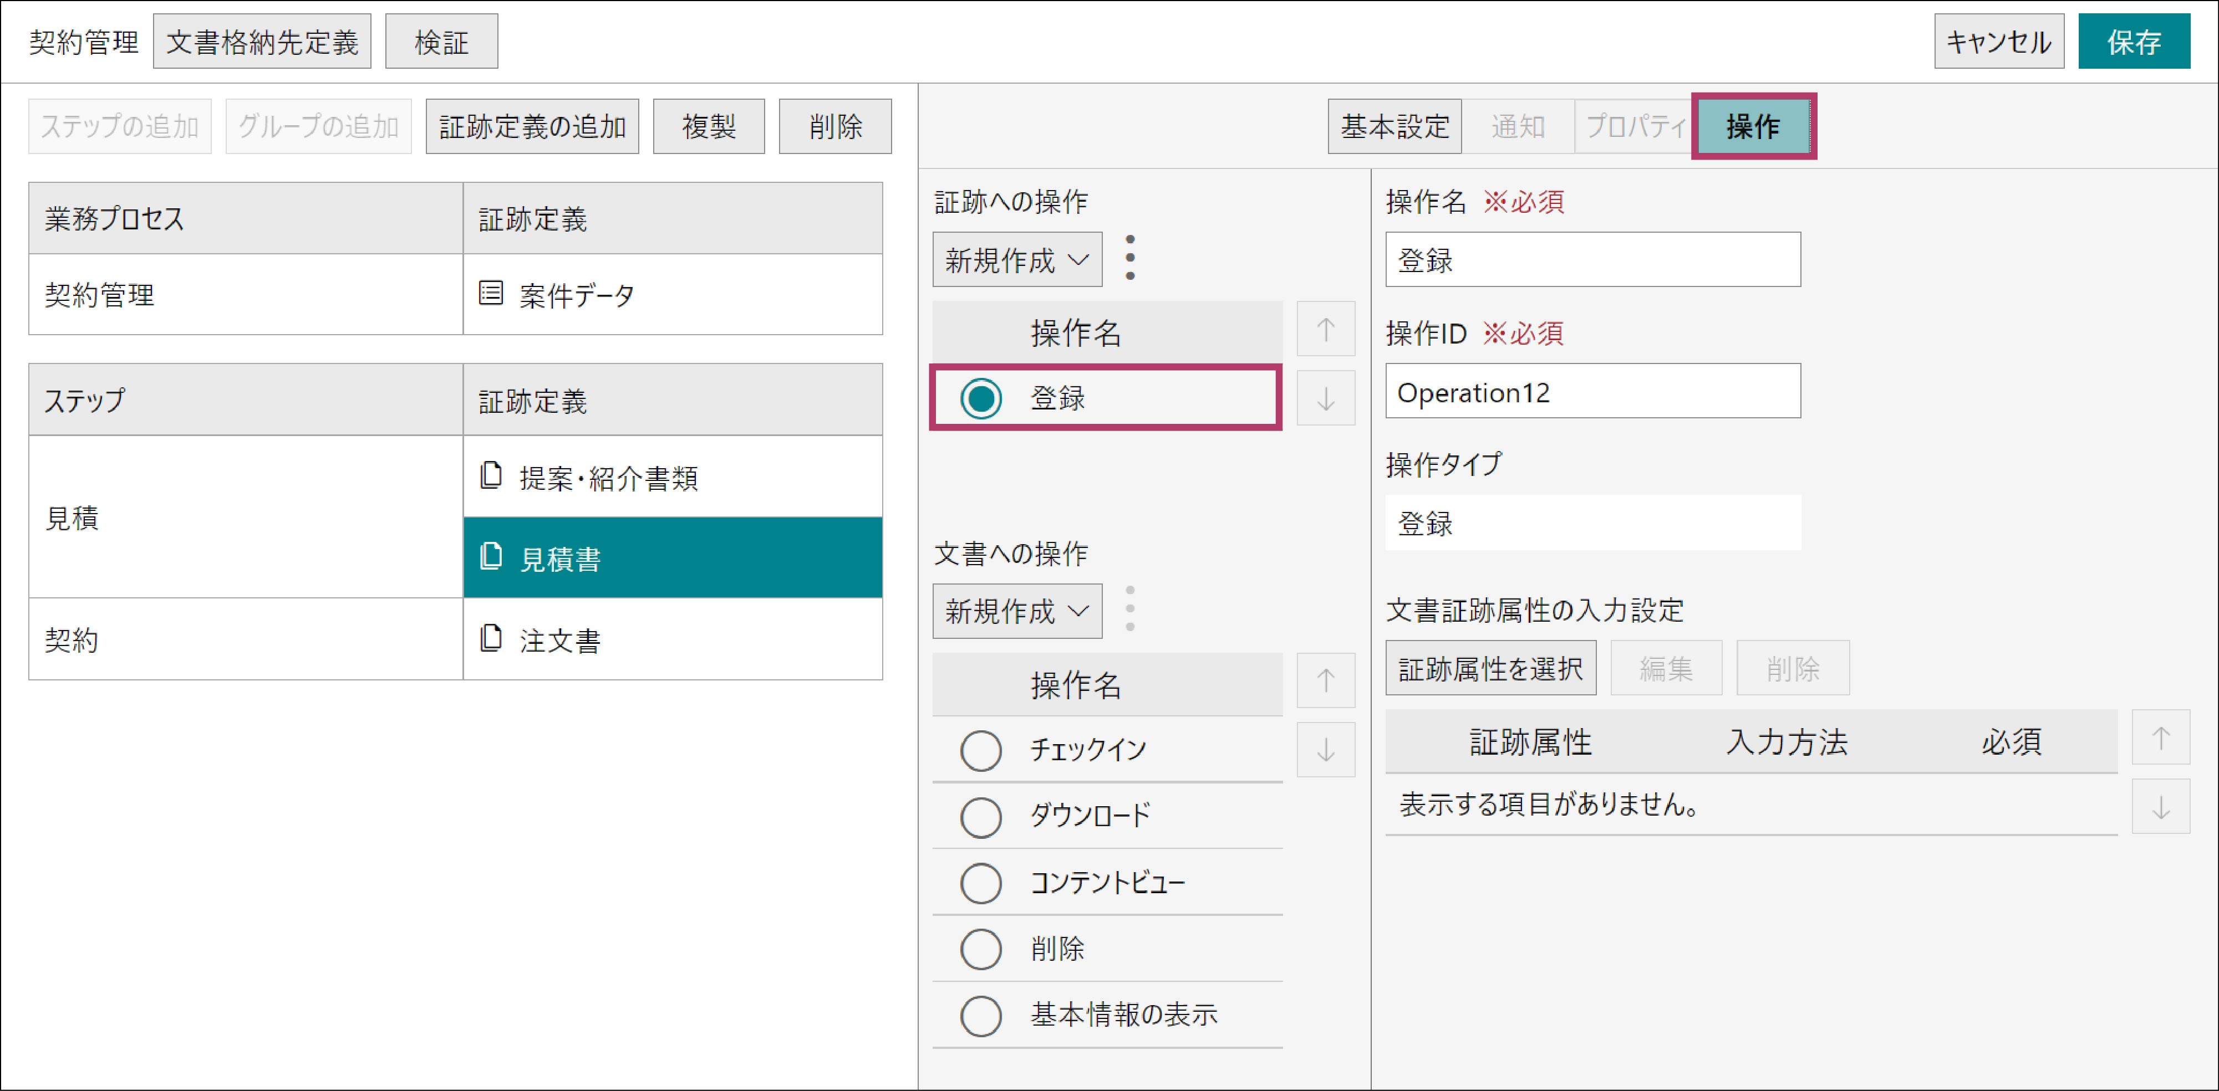
Task: Click the ステップの追加 button
Action: coord(120,126)
